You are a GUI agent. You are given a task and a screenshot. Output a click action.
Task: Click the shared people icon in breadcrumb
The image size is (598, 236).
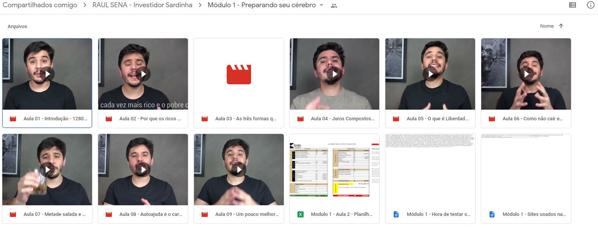(334, 6)
